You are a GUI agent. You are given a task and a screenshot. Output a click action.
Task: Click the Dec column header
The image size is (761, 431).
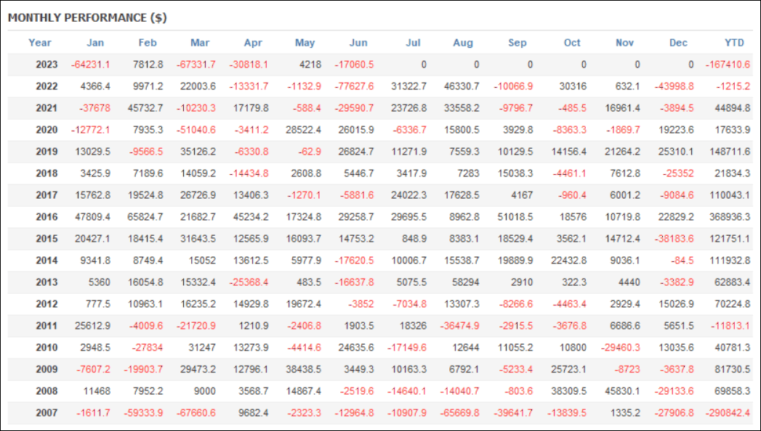coord(678,43)
